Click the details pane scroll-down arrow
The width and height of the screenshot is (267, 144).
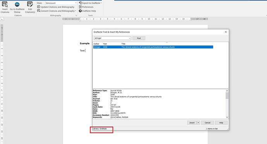click(227, 117)
